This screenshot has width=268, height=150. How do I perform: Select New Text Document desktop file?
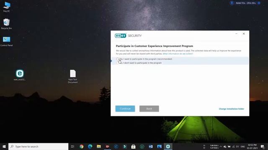(73, 76)
